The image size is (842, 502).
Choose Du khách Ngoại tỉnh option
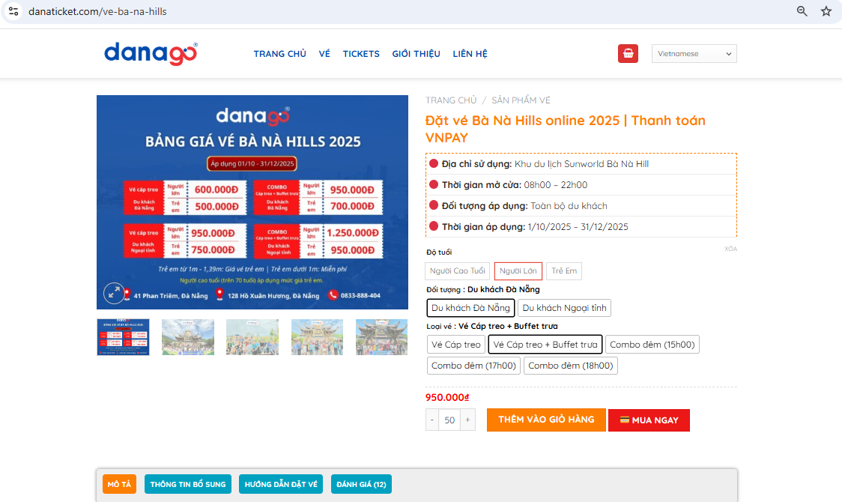tap(564, 308)
